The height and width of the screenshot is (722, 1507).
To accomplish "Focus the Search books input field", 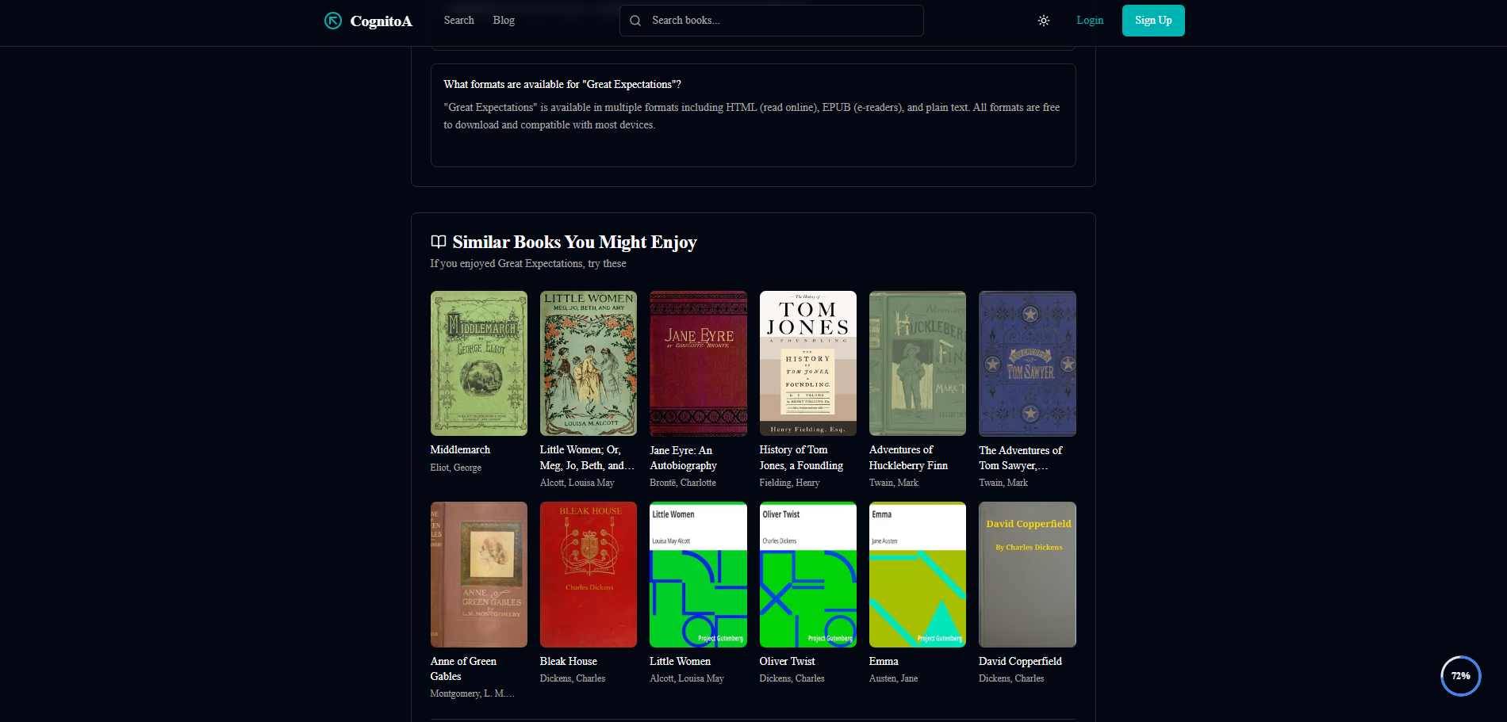I will [x=771, y=21].
